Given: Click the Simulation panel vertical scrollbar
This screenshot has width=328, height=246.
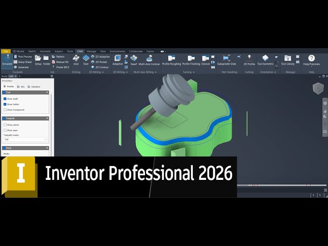Looking at the screenshot, I should 51,125.
